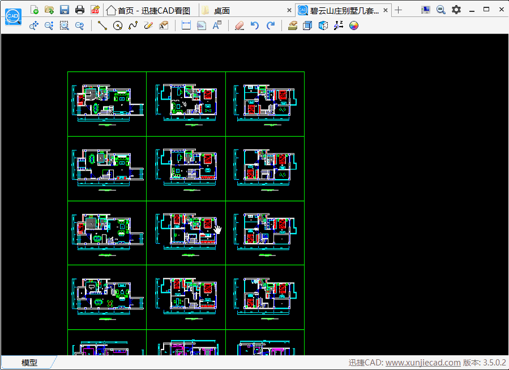Click the magnifier search icon in the title bar
The width and height of the screenshot is (509, 370).
(441, 10)
